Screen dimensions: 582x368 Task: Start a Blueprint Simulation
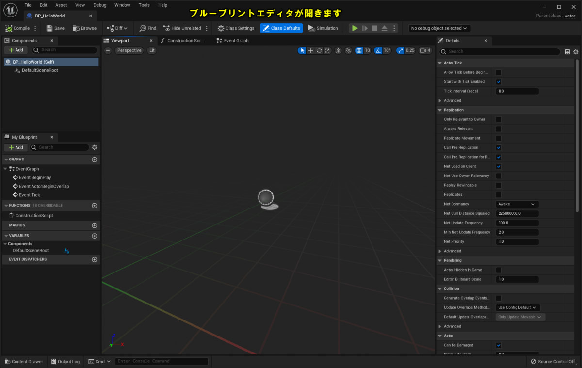coord(323,28)
